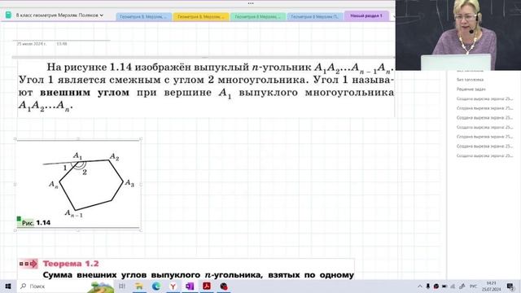
Task: Click the bottom-right handle of the figure
Action: tap(141, 230)
